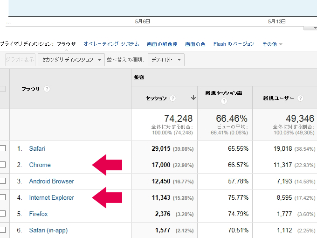This screenshot has width=317, height=238.
Task: Tick the checkbox for Safari (in-app) row
Action: click(x=2, y=230)
